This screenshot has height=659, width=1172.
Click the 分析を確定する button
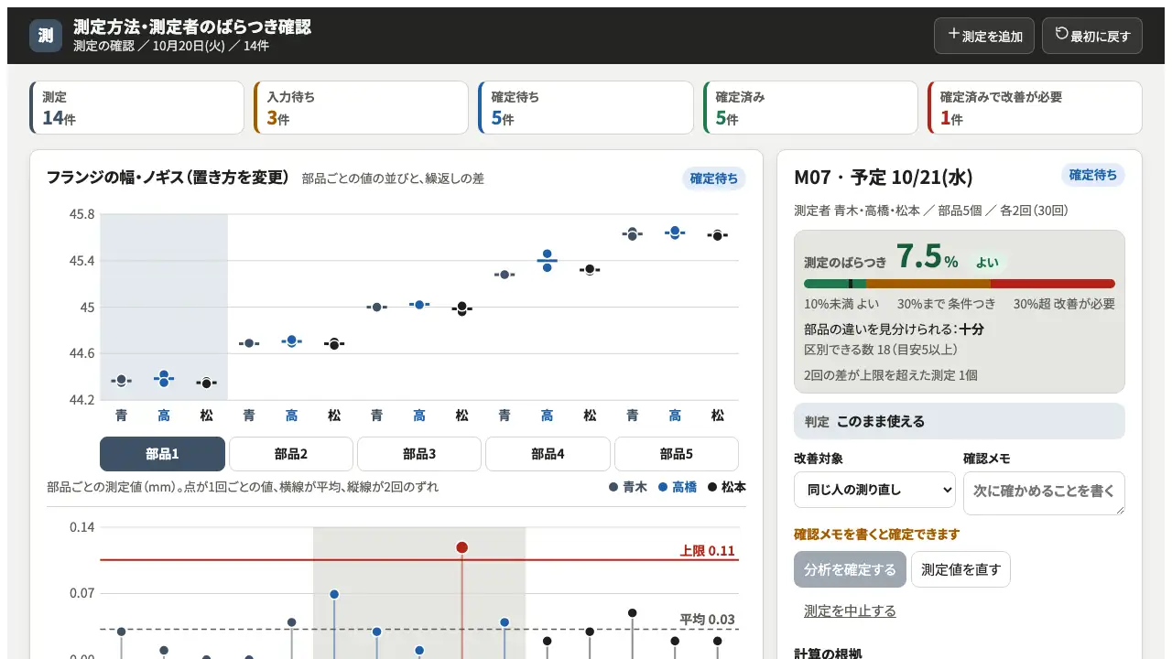pos(850,569)
